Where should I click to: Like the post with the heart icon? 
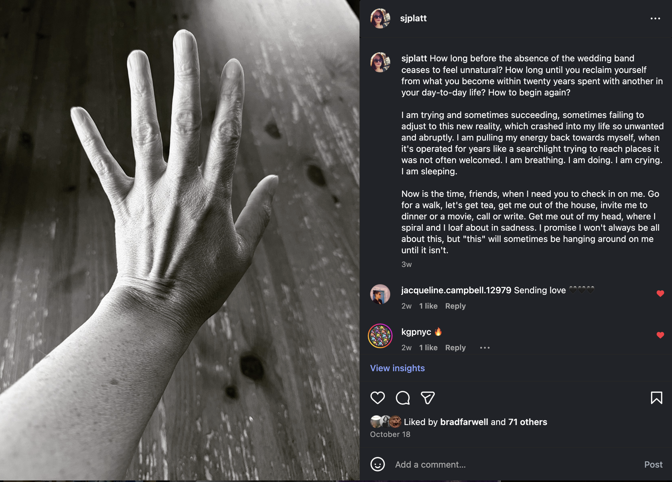(x=377, y=398)
